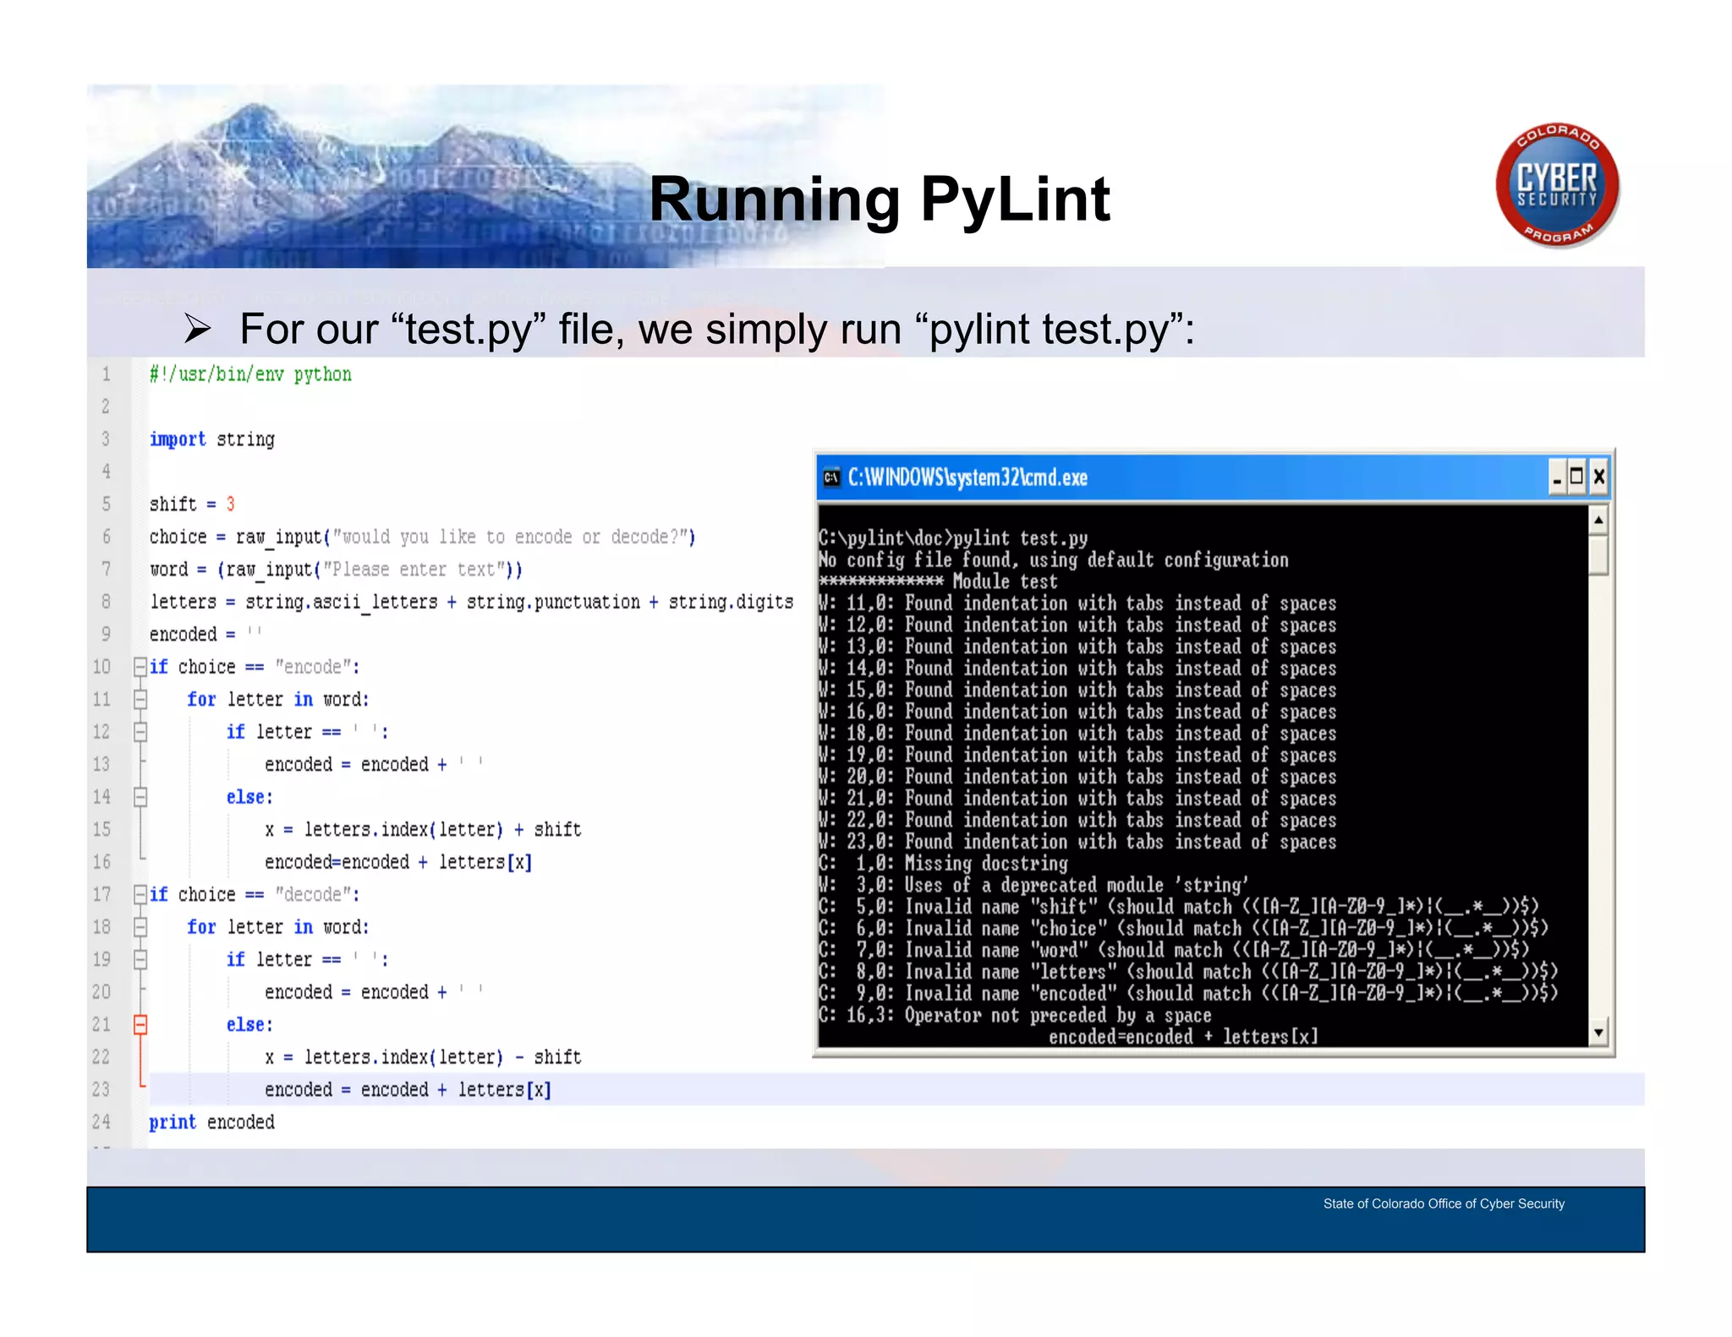The height and width of the screenshot is (1337, 1732).
Task: Click the 'letters = string.ascii_letters' line
Action: pos(472,602)
